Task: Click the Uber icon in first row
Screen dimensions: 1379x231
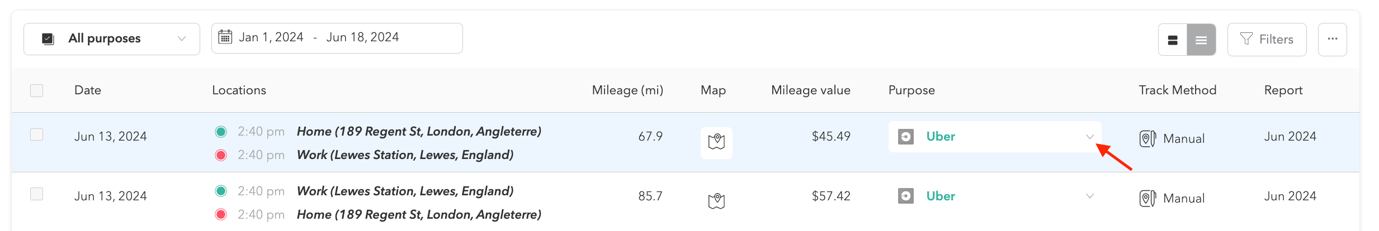Action: pos(905,137)
